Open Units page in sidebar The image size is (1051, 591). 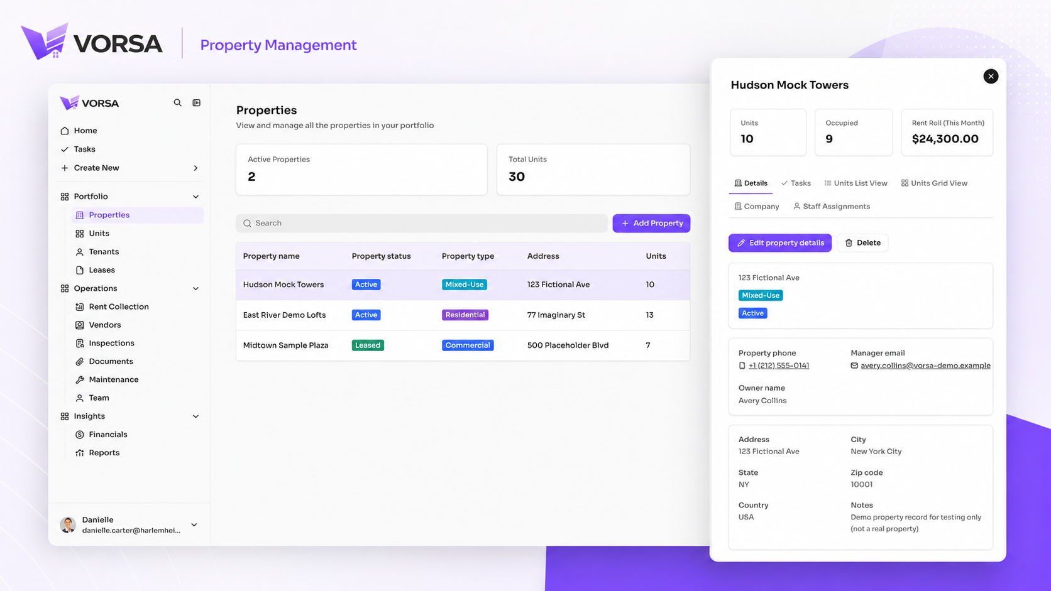[x=99, y=233]
